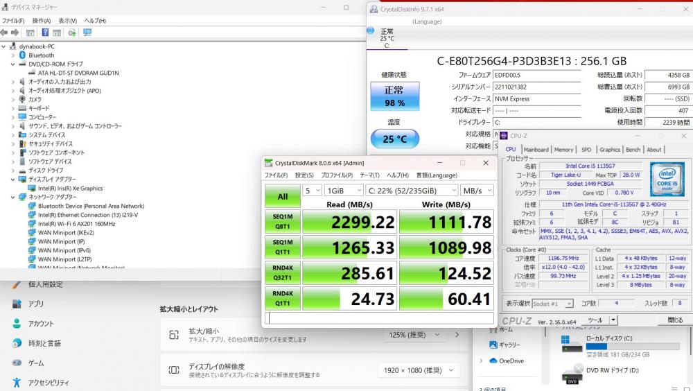The height and width of the screenshot is (391, 693).
Task: Select the Intel(R) Iris(R) Xe Graphics adapter
Action: coord(70,188)
